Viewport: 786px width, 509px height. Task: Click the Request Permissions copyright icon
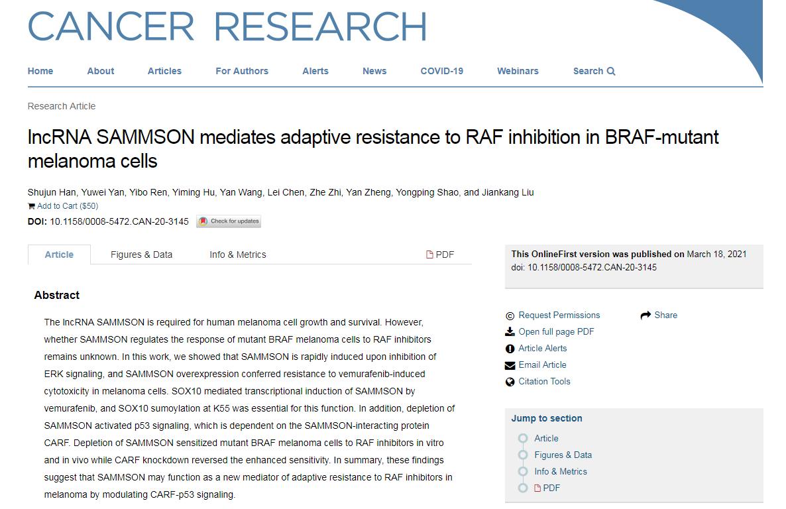[x=510, y=316]
